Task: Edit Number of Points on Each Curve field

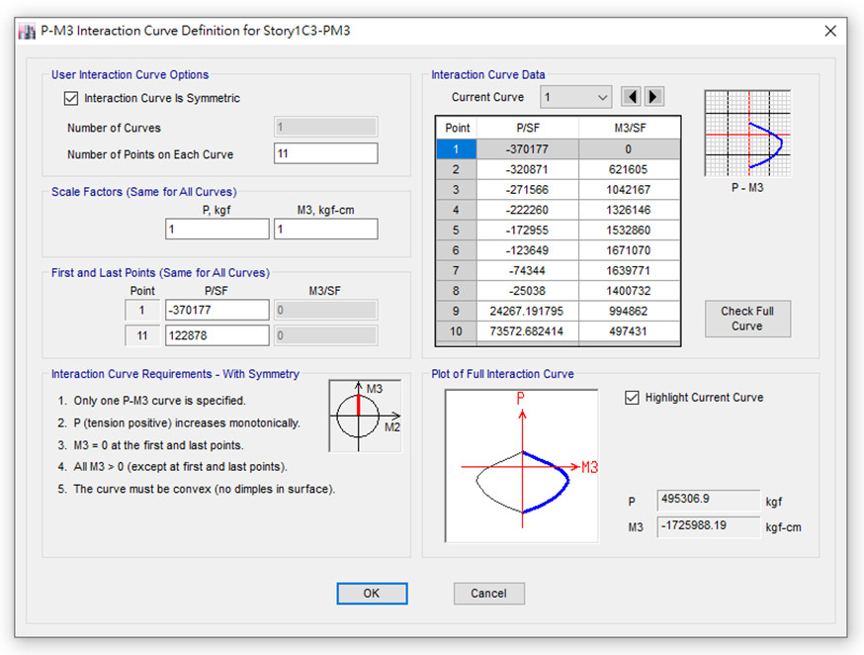Action: pos(325,153)
